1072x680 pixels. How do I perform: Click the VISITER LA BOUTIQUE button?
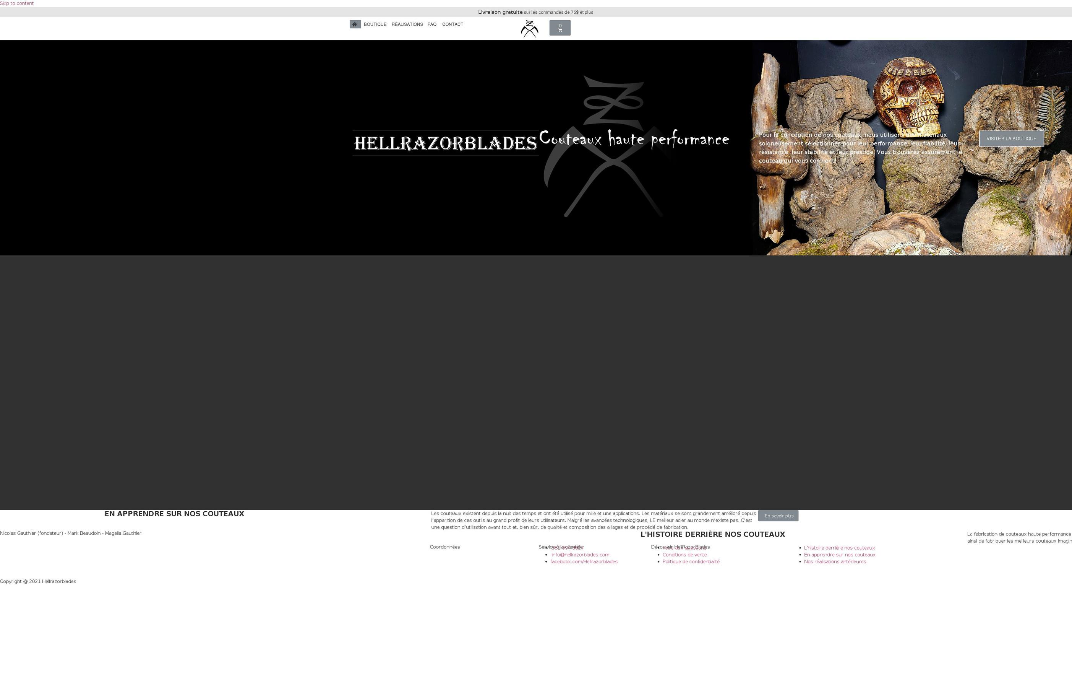[x=1011, y=138]
